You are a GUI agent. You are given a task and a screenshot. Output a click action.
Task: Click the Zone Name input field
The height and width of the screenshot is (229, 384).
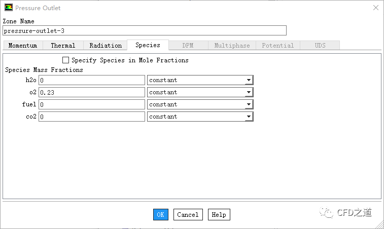(145, 30)
